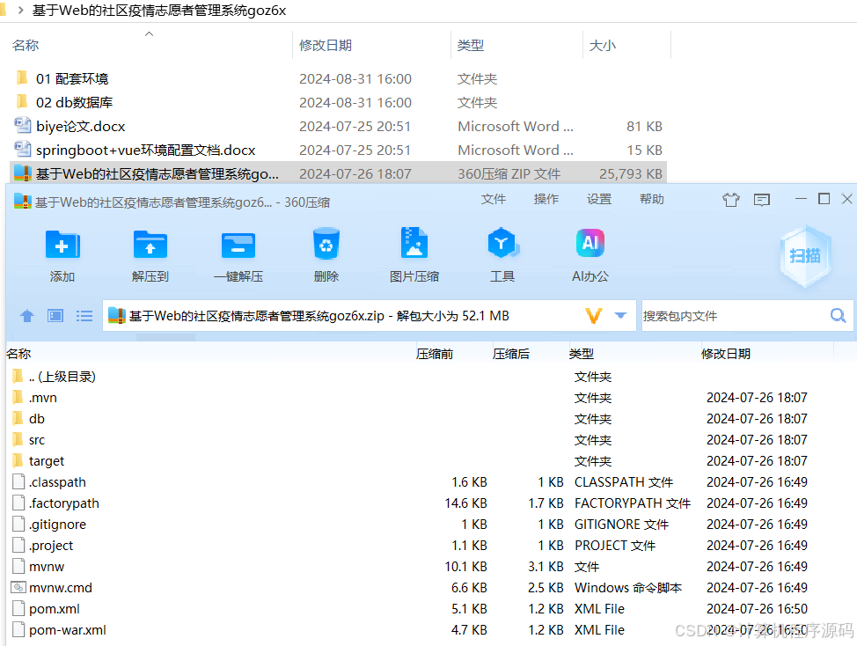Click the orange V icon in path bar
Image resolution: width=857 pixels, height=646 pixels.
pyautogui.click(x=594, y=316)
